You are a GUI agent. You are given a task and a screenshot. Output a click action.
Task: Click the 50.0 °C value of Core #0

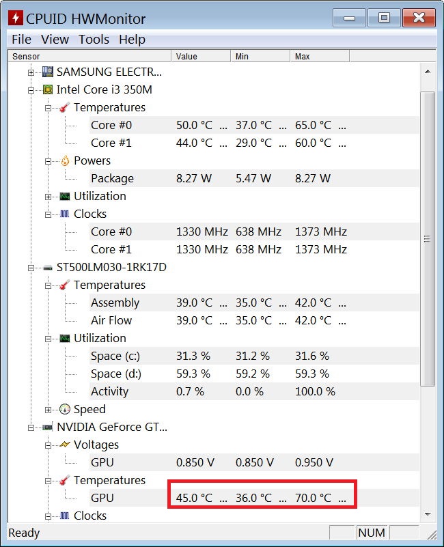coord(194,125)
